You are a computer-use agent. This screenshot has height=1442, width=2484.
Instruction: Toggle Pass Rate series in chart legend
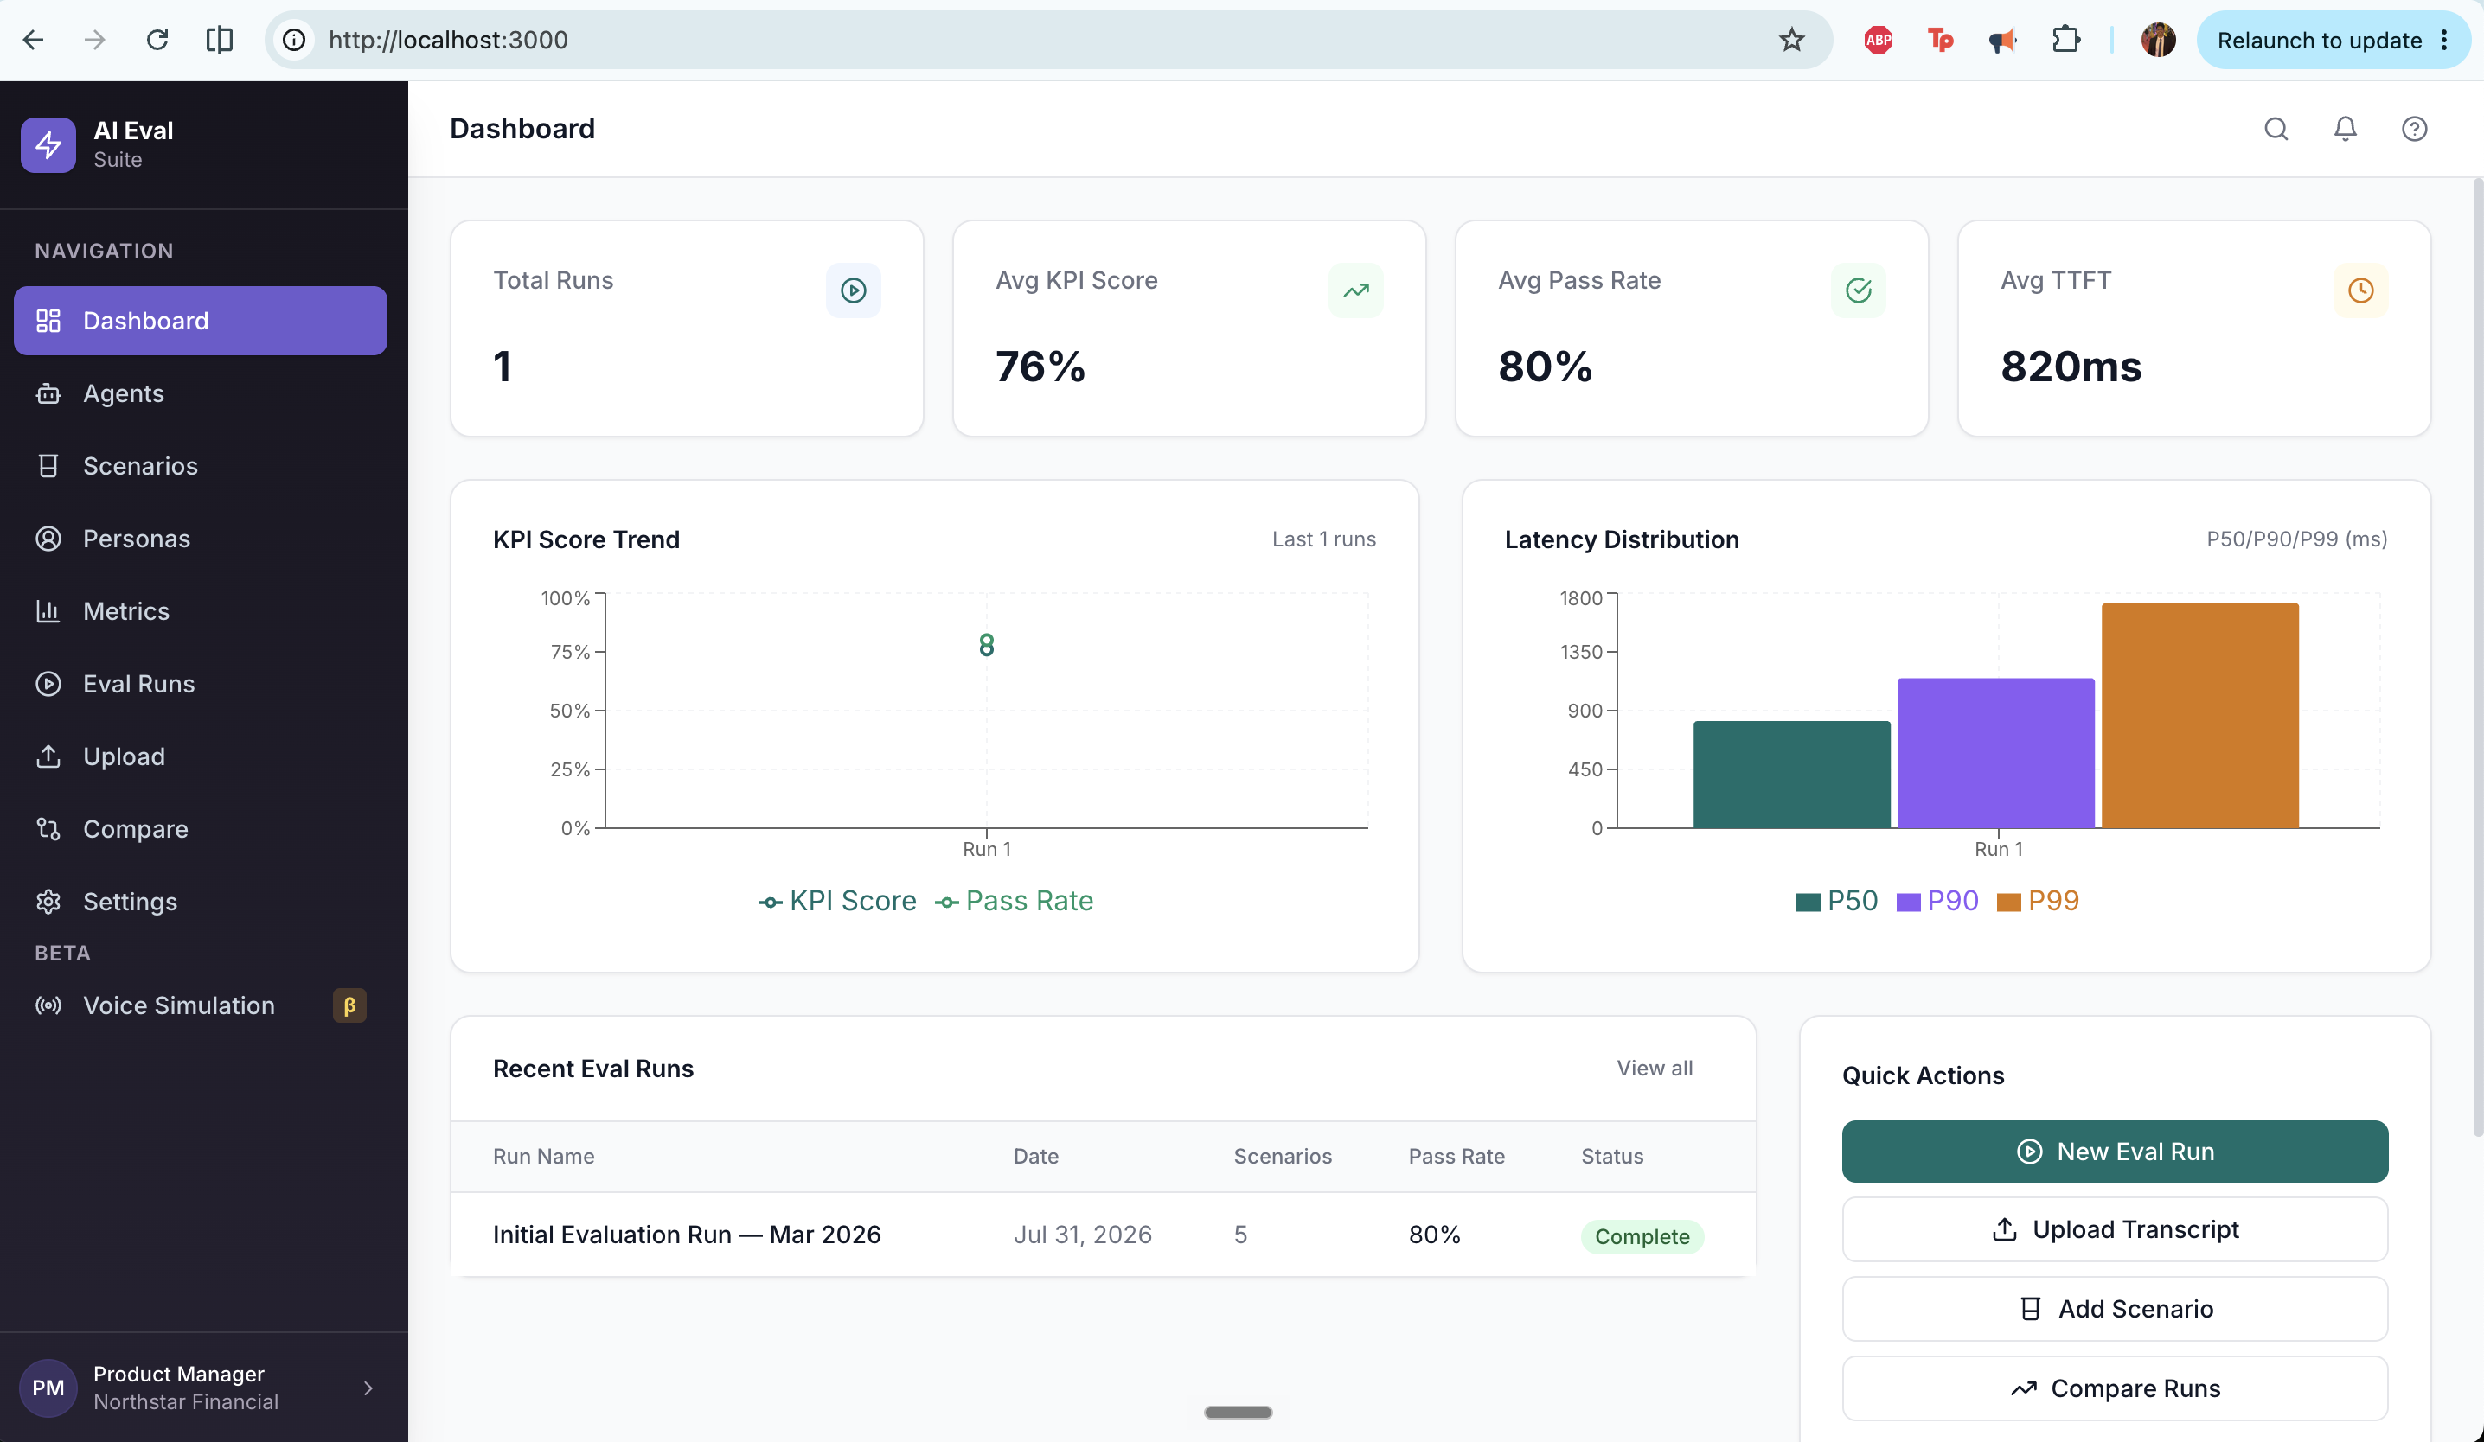click(x=1015, y=901)
